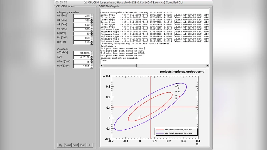
Task: Select the v4 [GeV] value field
Action: click(82, 25)
